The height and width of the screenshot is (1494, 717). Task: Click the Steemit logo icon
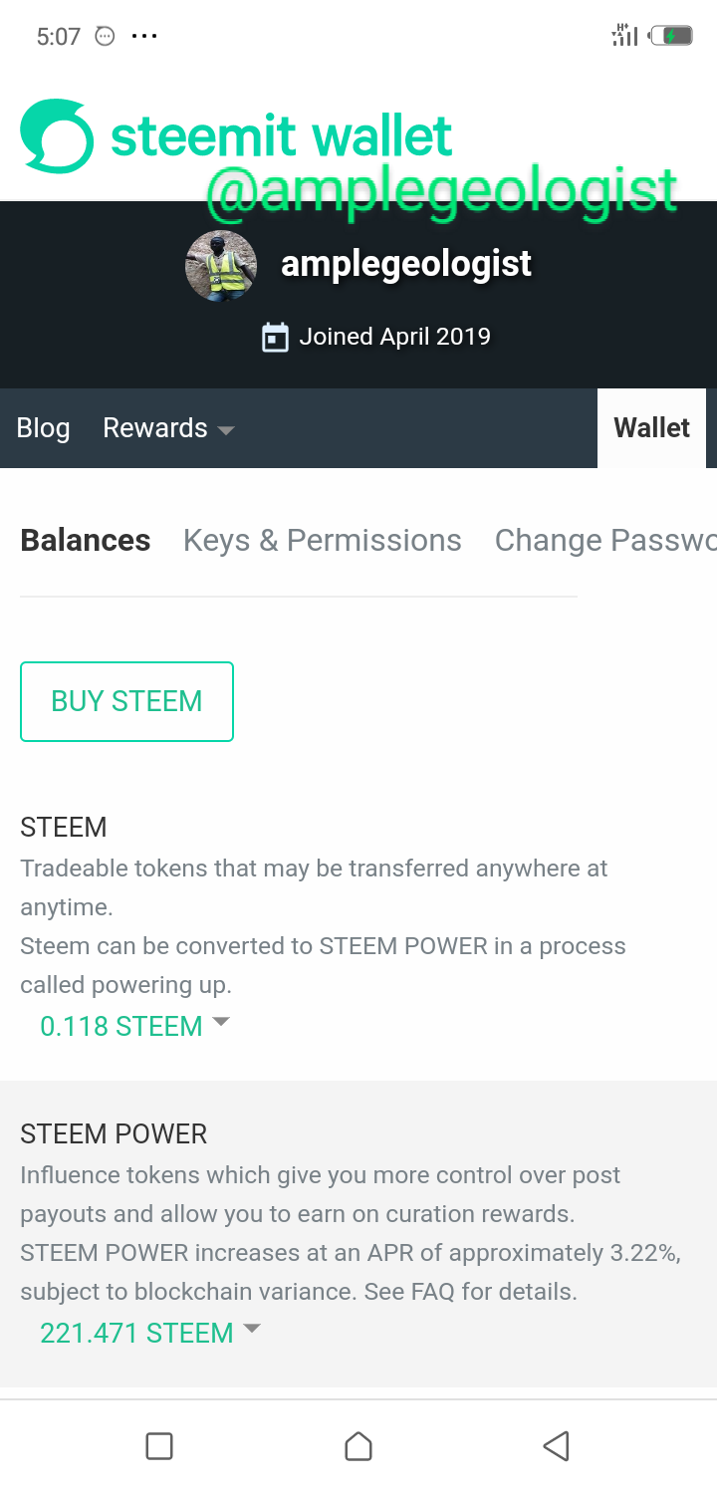57,136
